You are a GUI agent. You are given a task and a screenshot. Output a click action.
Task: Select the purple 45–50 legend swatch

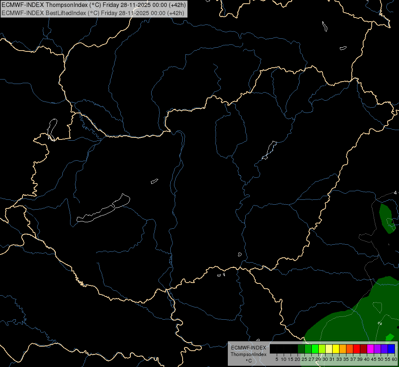tap(377, 349)
